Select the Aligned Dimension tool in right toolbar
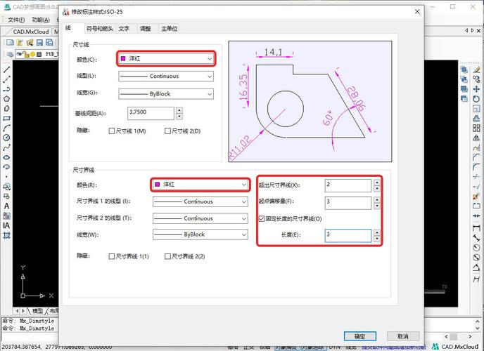Screen dimensions: 484x351 click(x=476, y=238)
